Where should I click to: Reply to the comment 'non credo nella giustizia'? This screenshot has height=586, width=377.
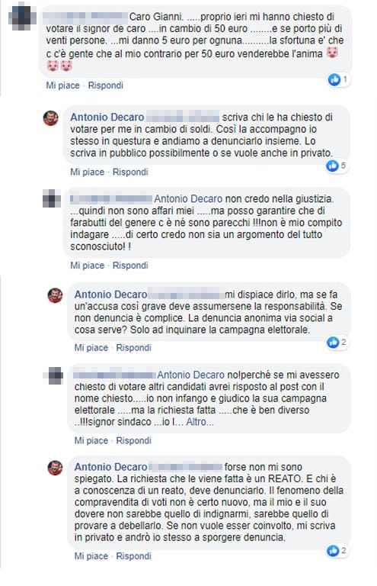pyautogui.click(x=130, y=266)
